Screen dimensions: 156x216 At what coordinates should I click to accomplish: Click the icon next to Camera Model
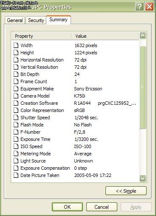point(16,96)
